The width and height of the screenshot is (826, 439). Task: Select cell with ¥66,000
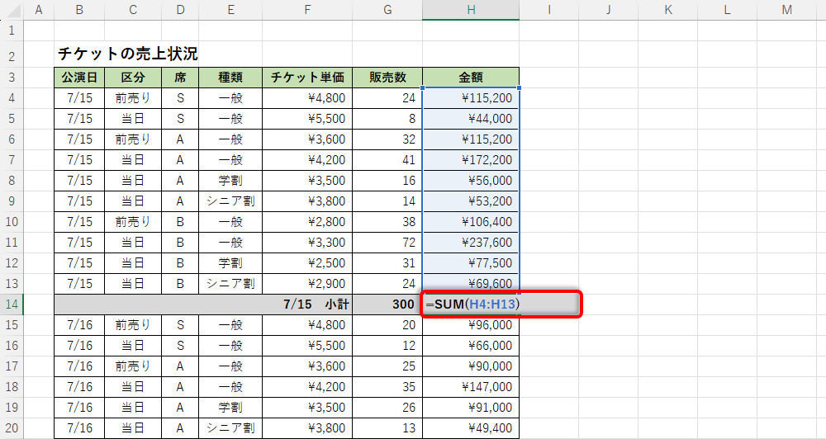tap(471, 345)
